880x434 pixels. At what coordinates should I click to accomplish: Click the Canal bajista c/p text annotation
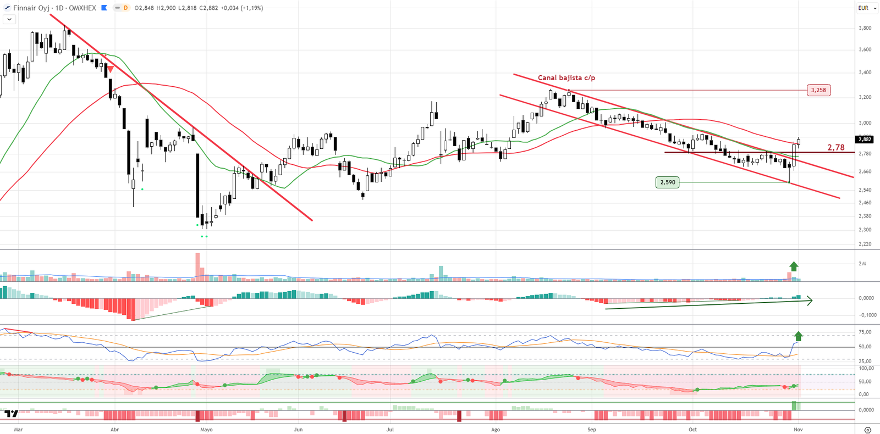(x=566, y=78)
